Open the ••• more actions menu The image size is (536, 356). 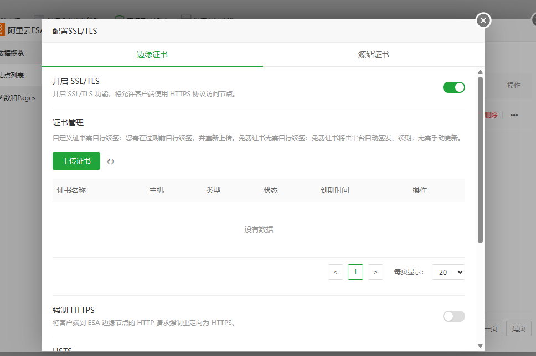tap(514, 115)
